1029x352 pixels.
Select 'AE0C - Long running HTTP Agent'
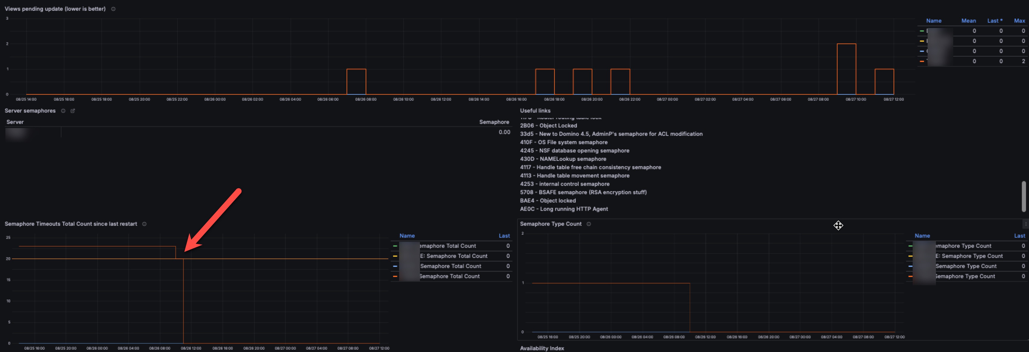point(564,209)
